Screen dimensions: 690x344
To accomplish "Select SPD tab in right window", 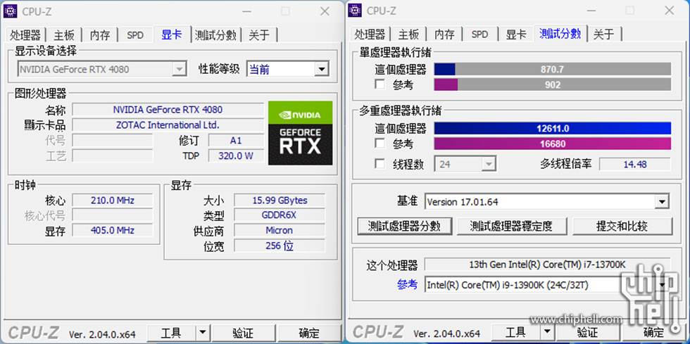I will 479,34.
